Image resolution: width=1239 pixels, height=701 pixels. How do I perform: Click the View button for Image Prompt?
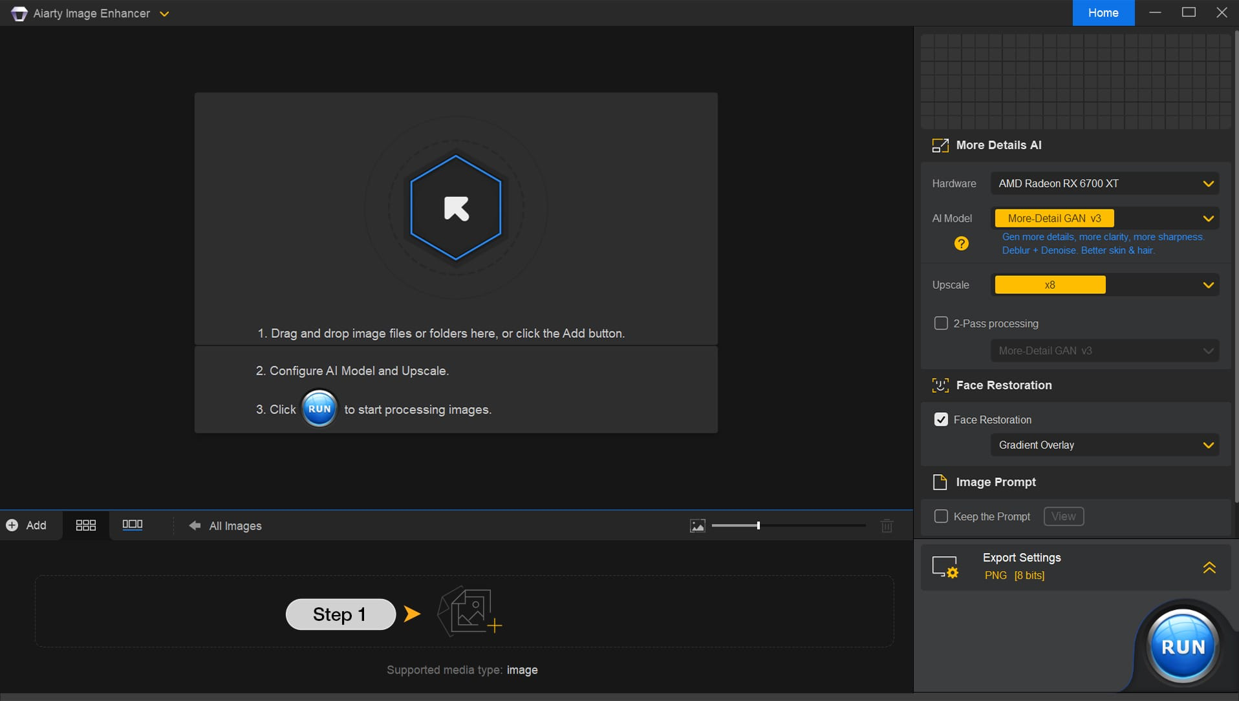(x=1063, y=516)
